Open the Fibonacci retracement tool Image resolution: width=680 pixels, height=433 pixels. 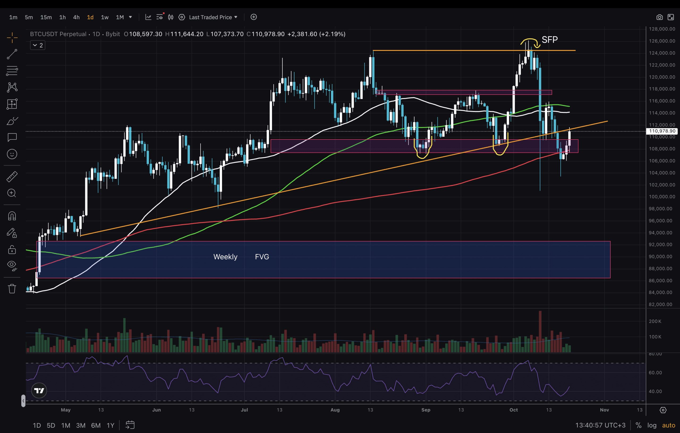(x=12, y=71)
